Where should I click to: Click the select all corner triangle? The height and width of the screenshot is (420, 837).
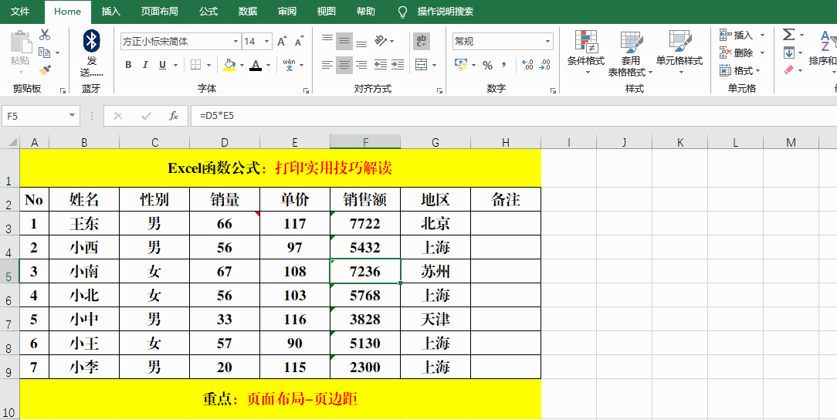[12, 142]
